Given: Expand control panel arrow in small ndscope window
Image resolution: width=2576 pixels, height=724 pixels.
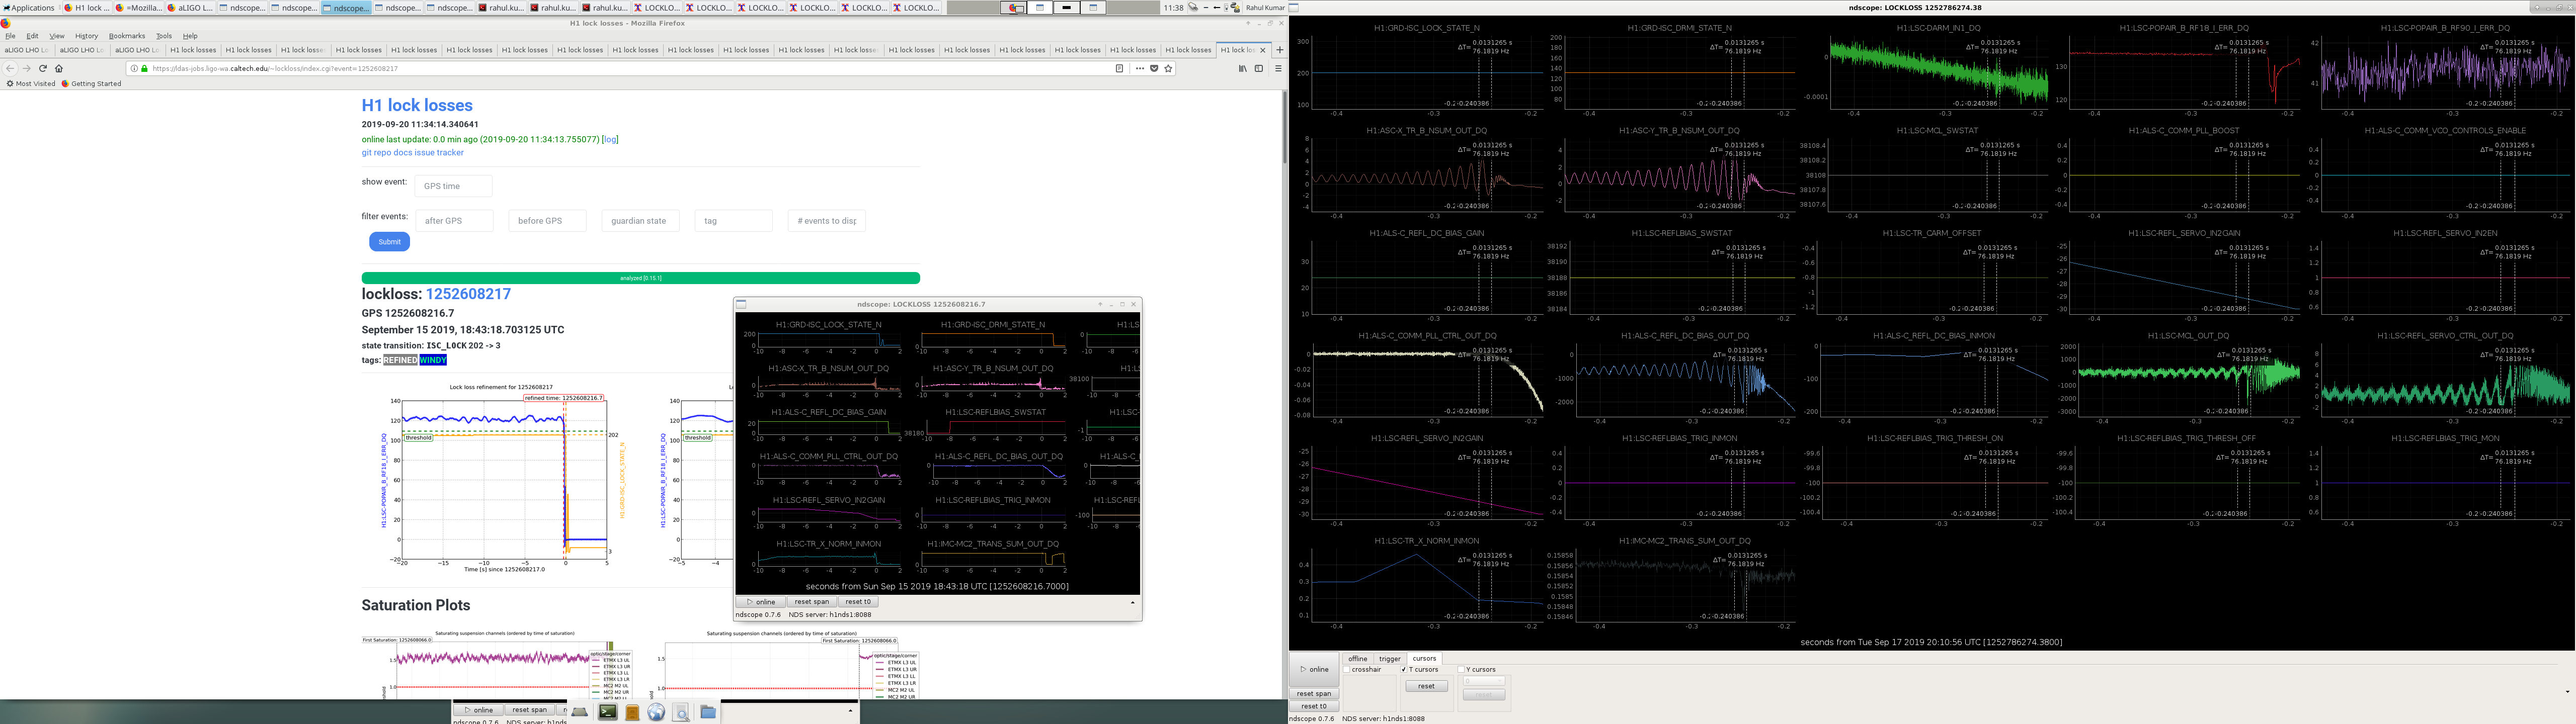Looking at the screenshot, I should (x=1133, y=602).
